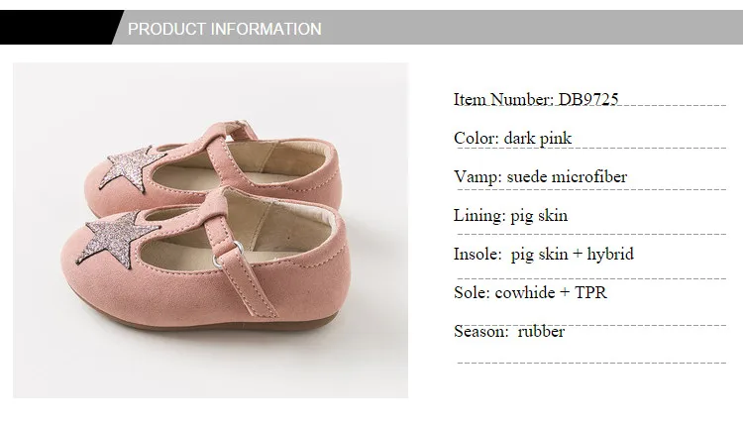The image size is (743, 422).
Task: Select the Insole pig skin + hybrid line
Action: (x=544, y=254)
